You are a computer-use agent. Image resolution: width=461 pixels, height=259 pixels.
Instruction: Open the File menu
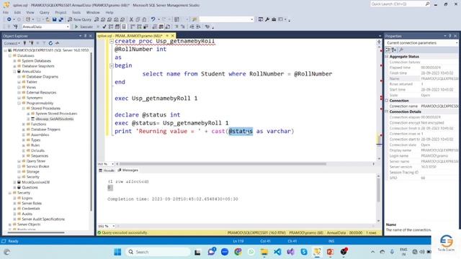pos(6,12)
